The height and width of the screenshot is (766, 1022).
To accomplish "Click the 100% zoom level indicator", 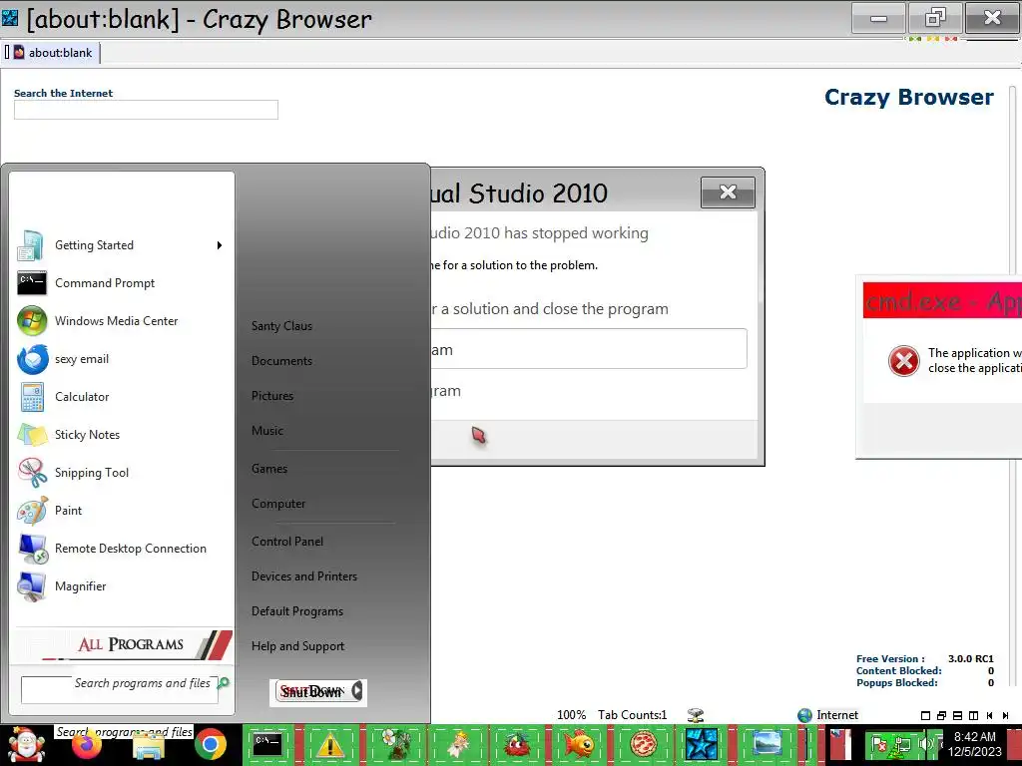I will [x=571, y=714].
